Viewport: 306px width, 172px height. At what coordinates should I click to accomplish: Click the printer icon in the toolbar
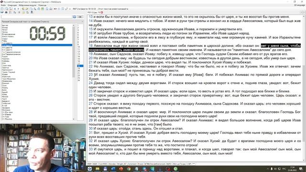tap(51, 9)
